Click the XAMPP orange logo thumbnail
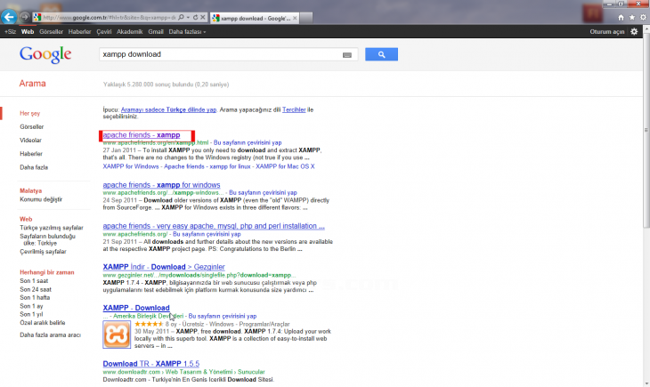650x387 pixels. point(119,337)
